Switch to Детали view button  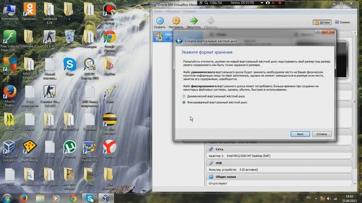pyautogui.click(x=322, y=23)
